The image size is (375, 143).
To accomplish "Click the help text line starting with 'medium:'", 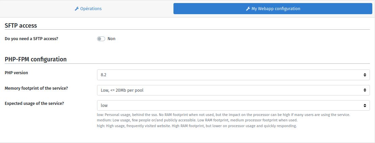I will pos(197,120).
